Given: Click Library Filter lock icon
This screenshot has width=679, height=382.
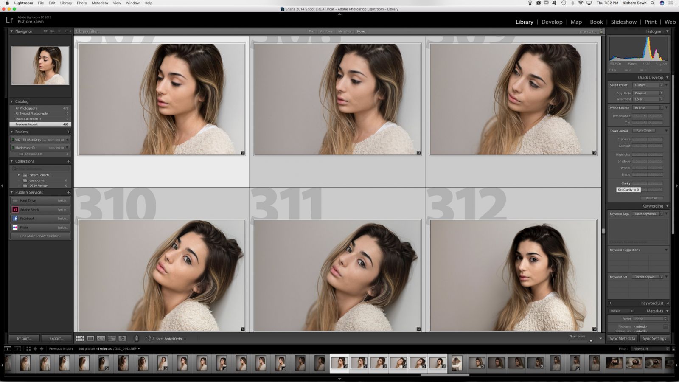Looking at the screenshot, I should (x=601, y=31).
